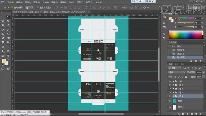Hide the 图层 1 layer
206x116 pixels.
[x=170, y=101]
